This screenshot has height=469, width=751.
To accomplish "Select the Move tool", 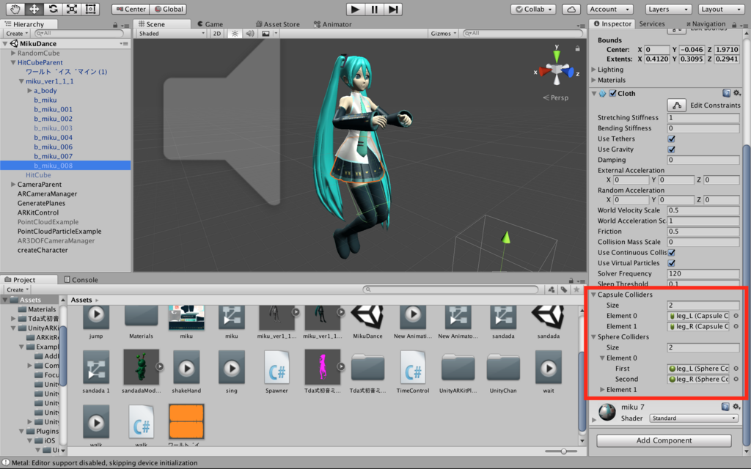I will [34, 9].
